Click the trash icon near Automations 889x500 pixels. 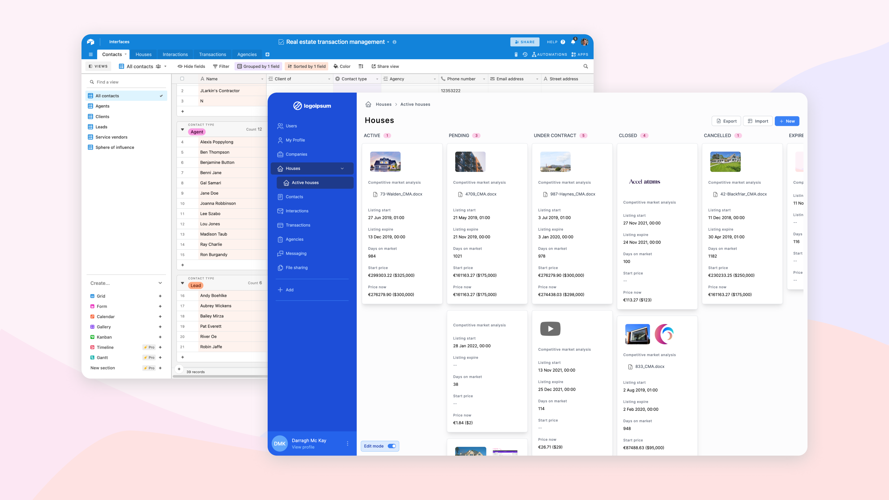[516, 54]
